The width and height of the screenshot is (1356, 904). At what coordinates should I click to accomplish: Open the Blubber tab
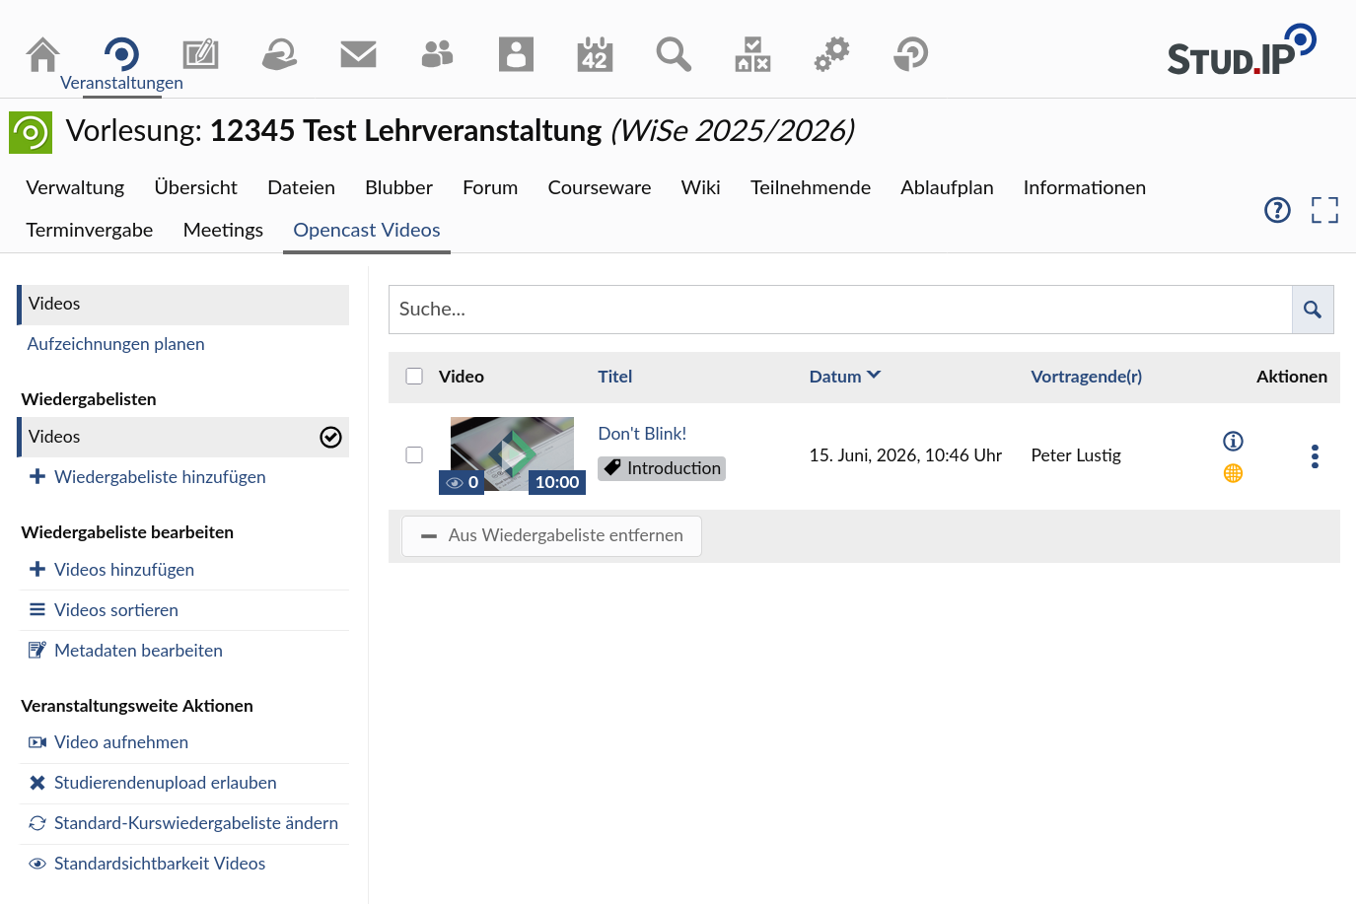point(398,187)
